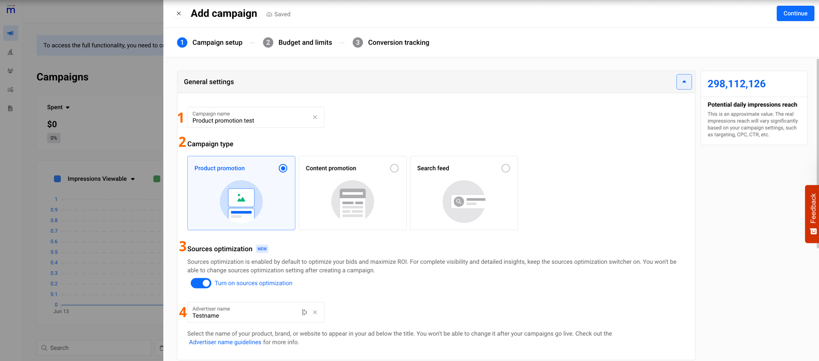Open the Audience people icon in sidebar
The image size is (819, 361).
click(10, 71)
